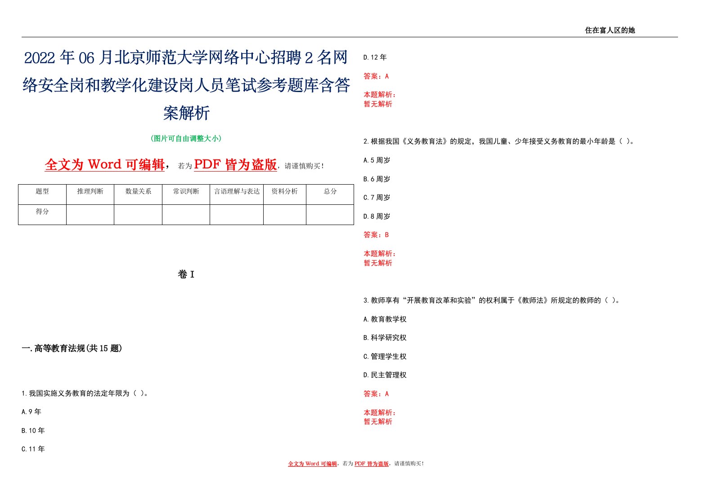
Task: Select table header cell 题型
Action: (x=42, y=195)
